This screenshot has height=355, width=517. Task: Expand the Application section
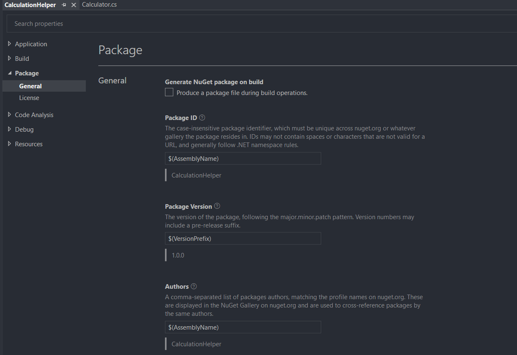10,44
